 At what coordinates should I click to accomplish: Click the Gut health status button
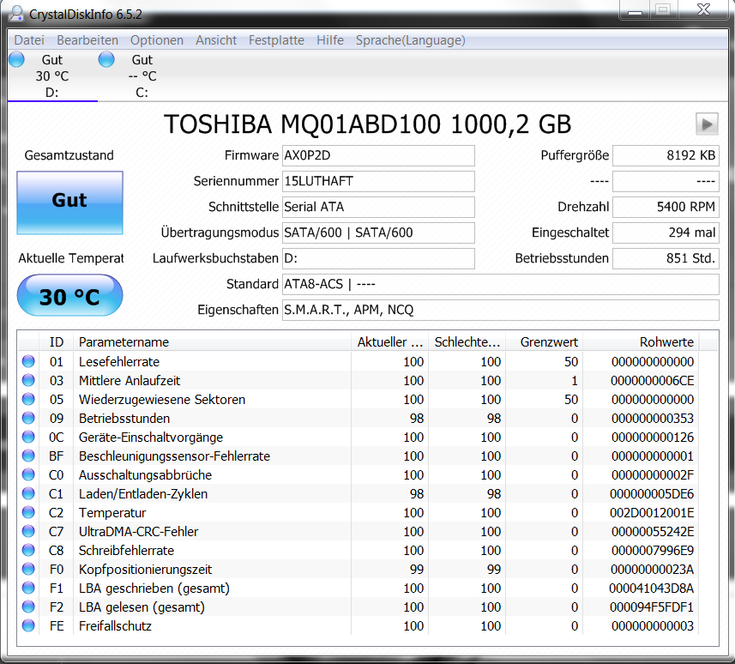click(69, 201)
